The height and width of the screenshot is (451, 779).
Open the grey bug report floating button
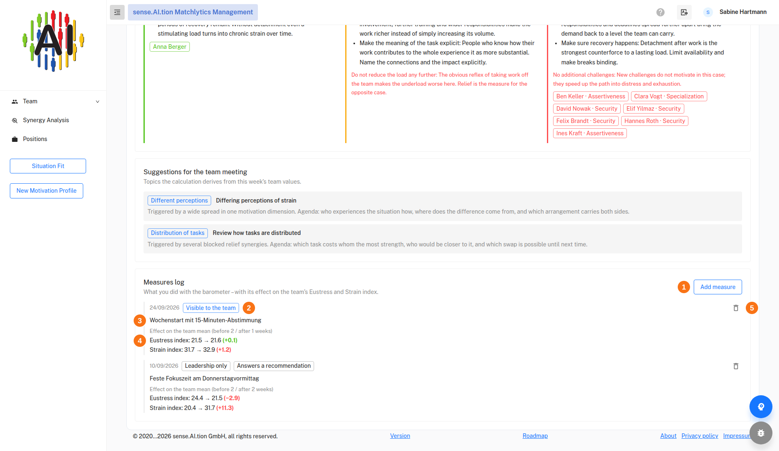tap(761, 433)
